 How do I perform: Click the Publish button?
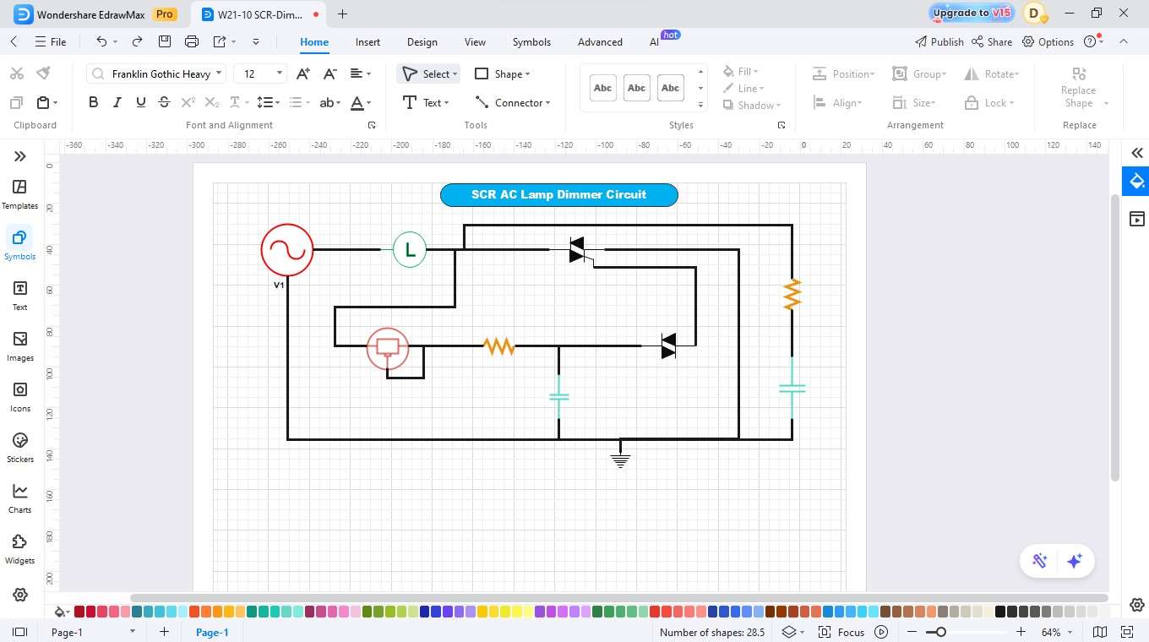pyautogui.click(x=939, y=41)
